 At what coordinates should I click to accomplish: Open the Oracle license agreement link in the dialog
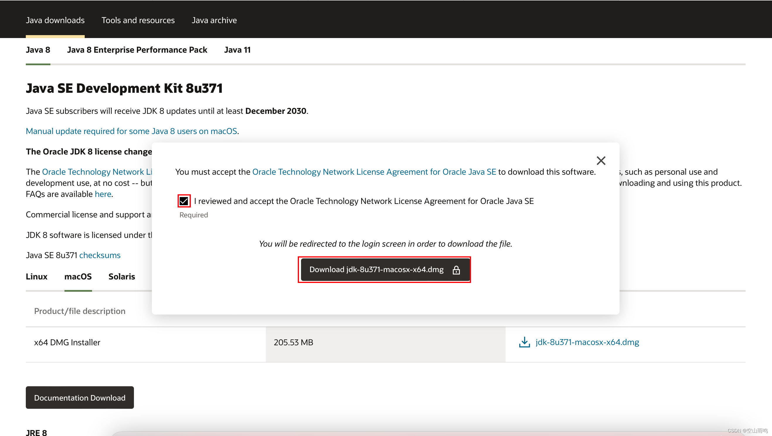[x=374, y=171]
